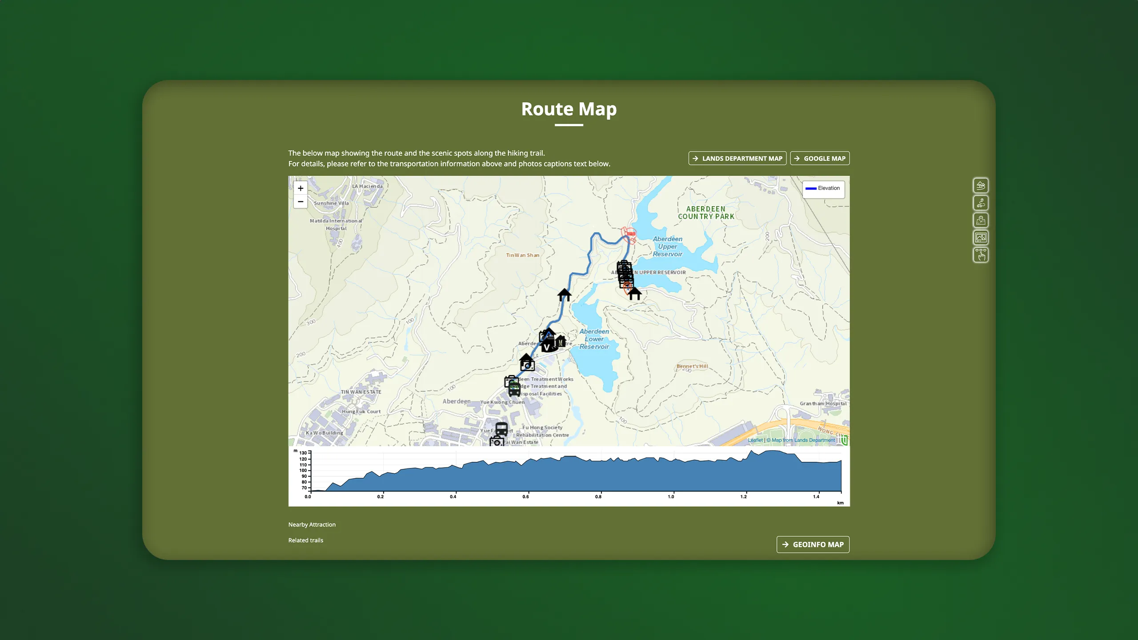Expand the Nearby Attraction section
The height and width of the screenshot is (640, 1138).
[312, 524]
